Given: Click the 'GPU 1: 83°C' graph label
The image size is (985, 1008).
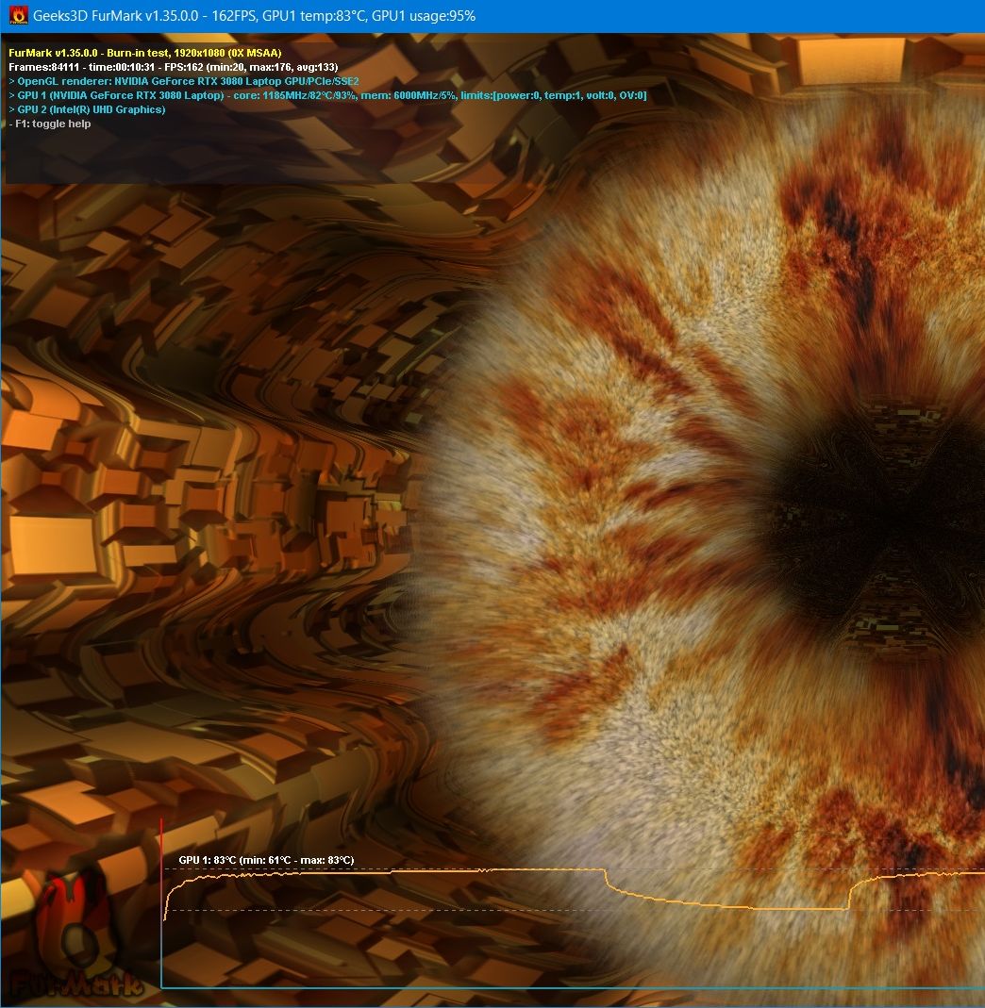Looking at the screenshot, I should (x=266, y=860).
